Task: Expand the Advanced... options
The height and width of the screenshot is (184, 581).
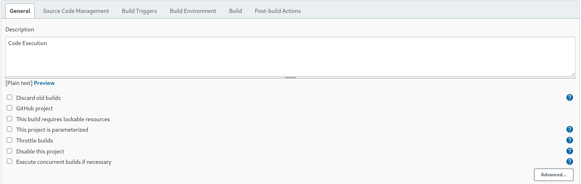Action: pyautogui.click(x=554, y=175)
